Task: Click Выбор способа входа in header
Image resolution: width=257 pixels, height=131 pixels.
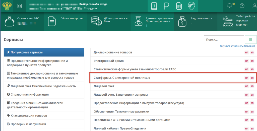Action: pos(93,4)
